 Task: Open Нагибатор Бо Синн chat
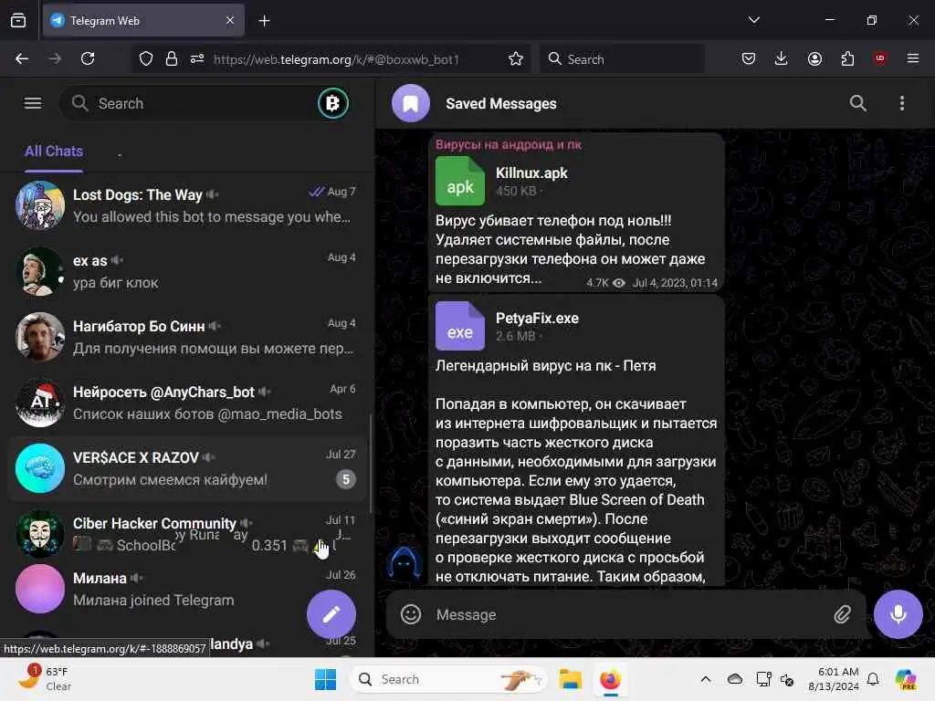pos(186,337)
